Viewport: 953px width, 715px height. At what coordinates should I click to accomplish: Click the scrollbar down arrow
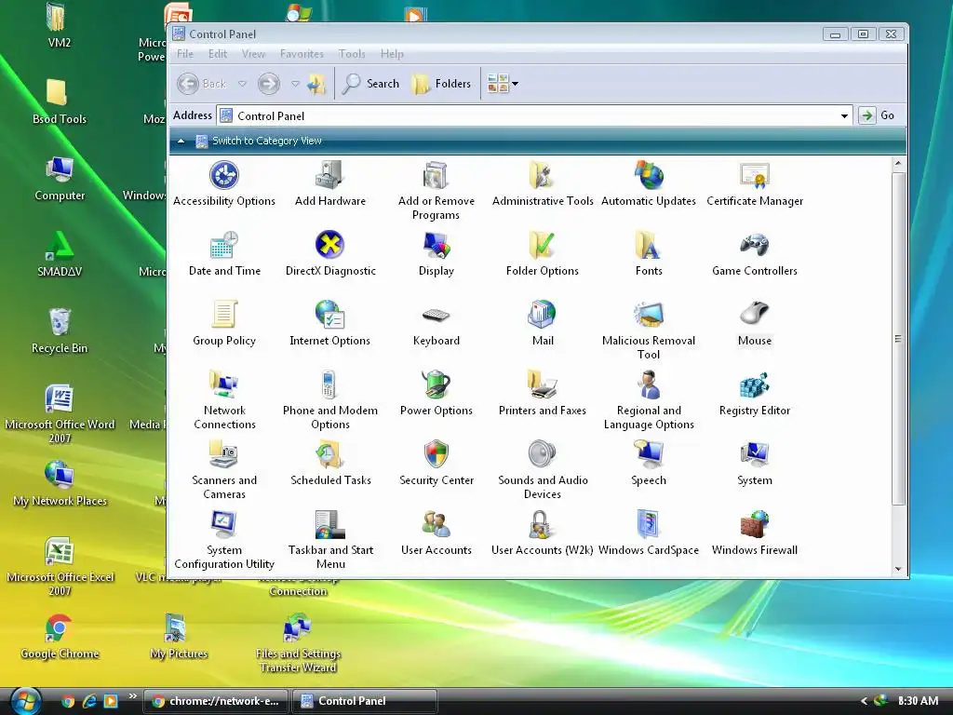(898, 569)
